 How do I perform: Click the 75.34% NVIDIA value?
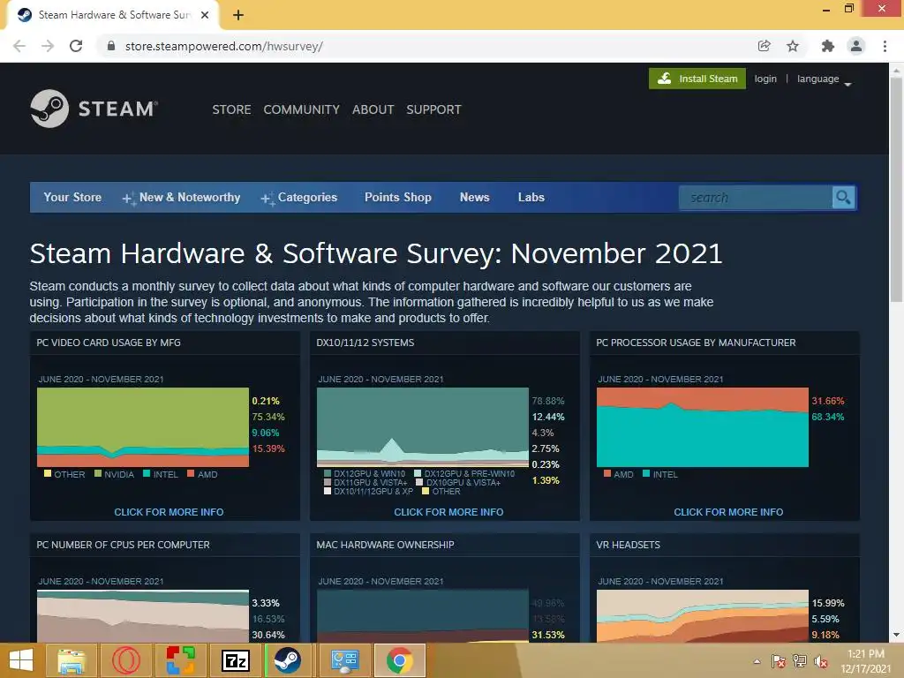coord(268,417)
